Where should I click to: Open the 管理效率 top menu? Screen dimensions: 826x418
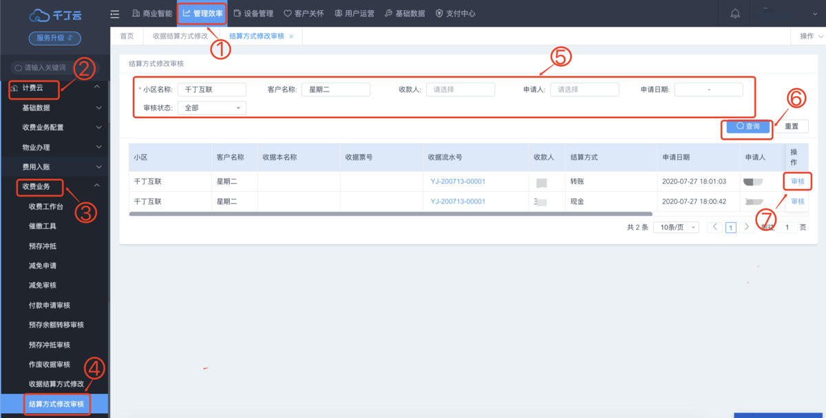click(202, 14)
